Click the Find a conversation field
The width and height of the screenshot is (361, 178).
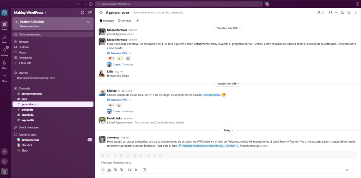point(53,35)
